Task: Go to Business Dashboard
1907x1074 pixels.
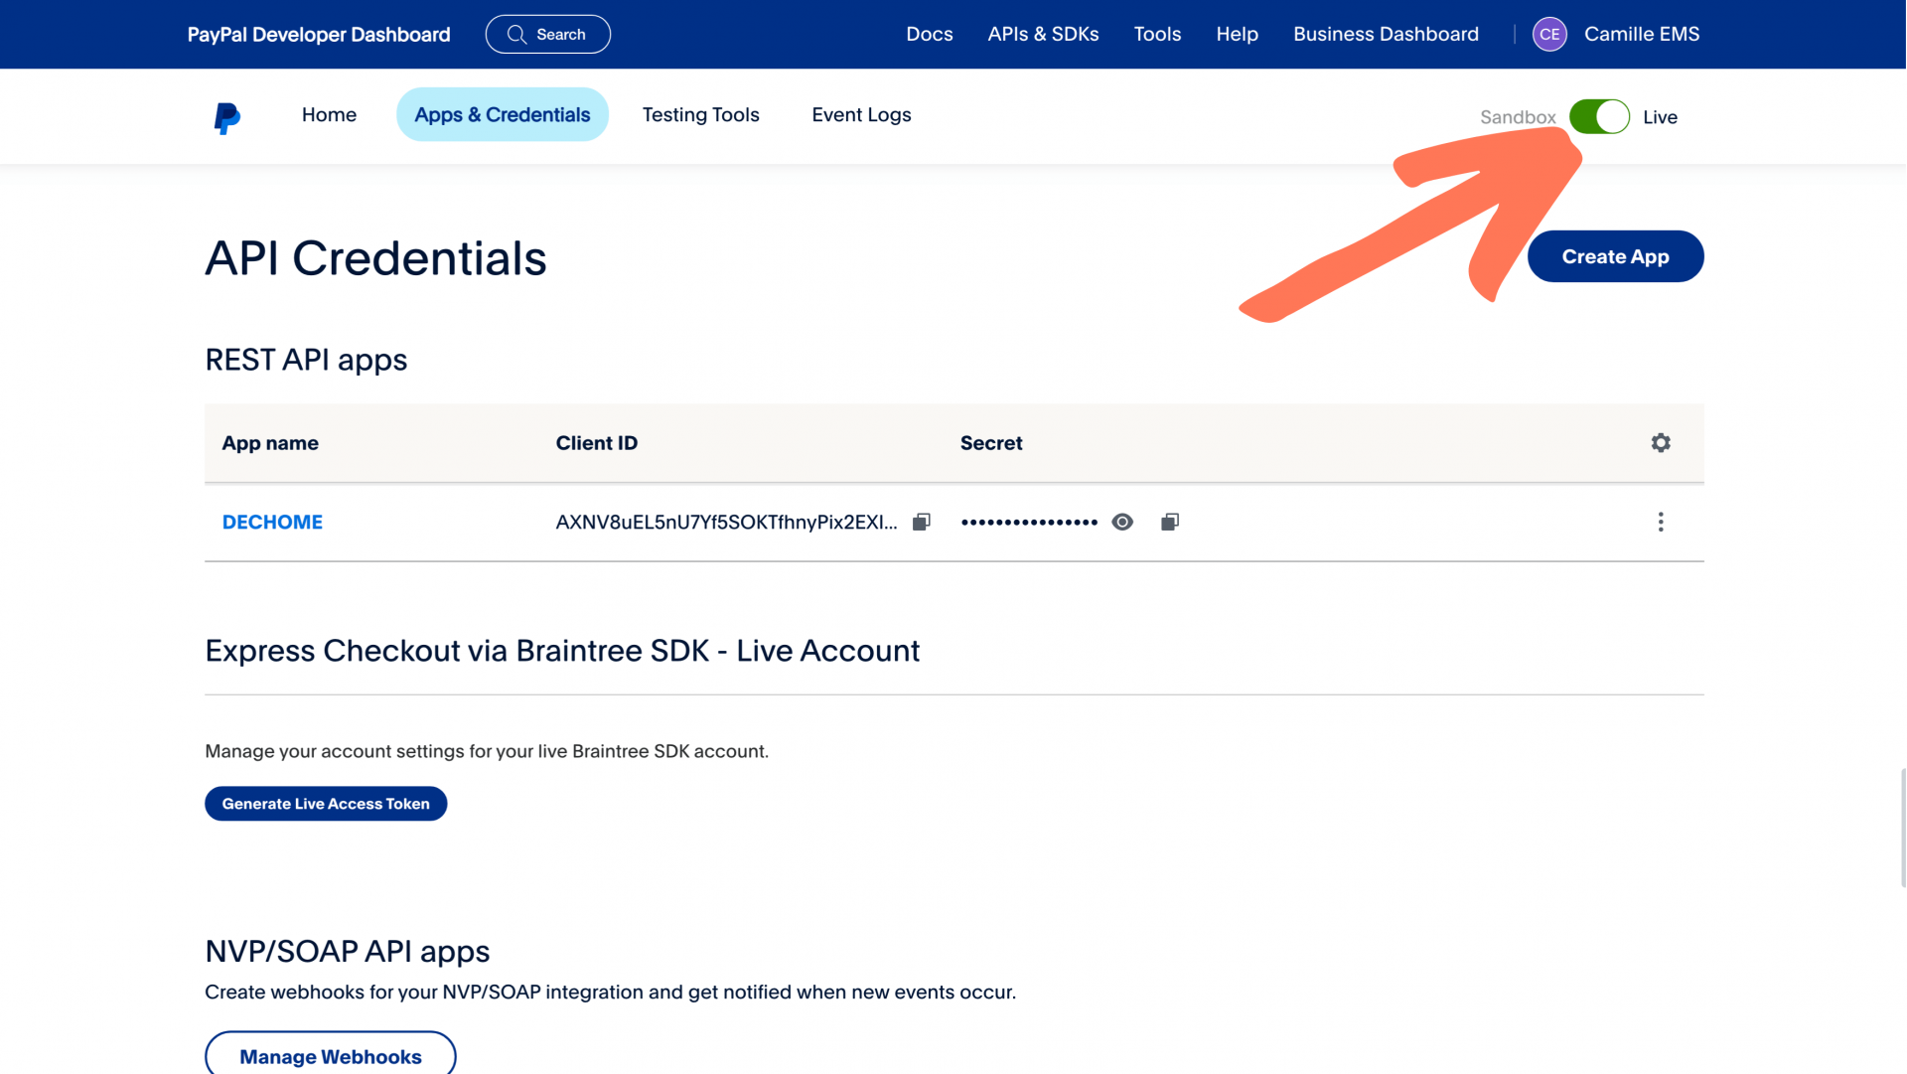Action: 1386,34
